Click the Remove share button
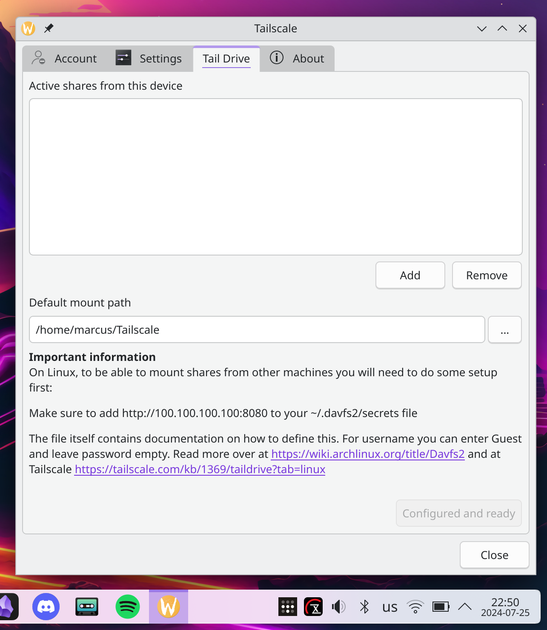 [x=487, y=275]
